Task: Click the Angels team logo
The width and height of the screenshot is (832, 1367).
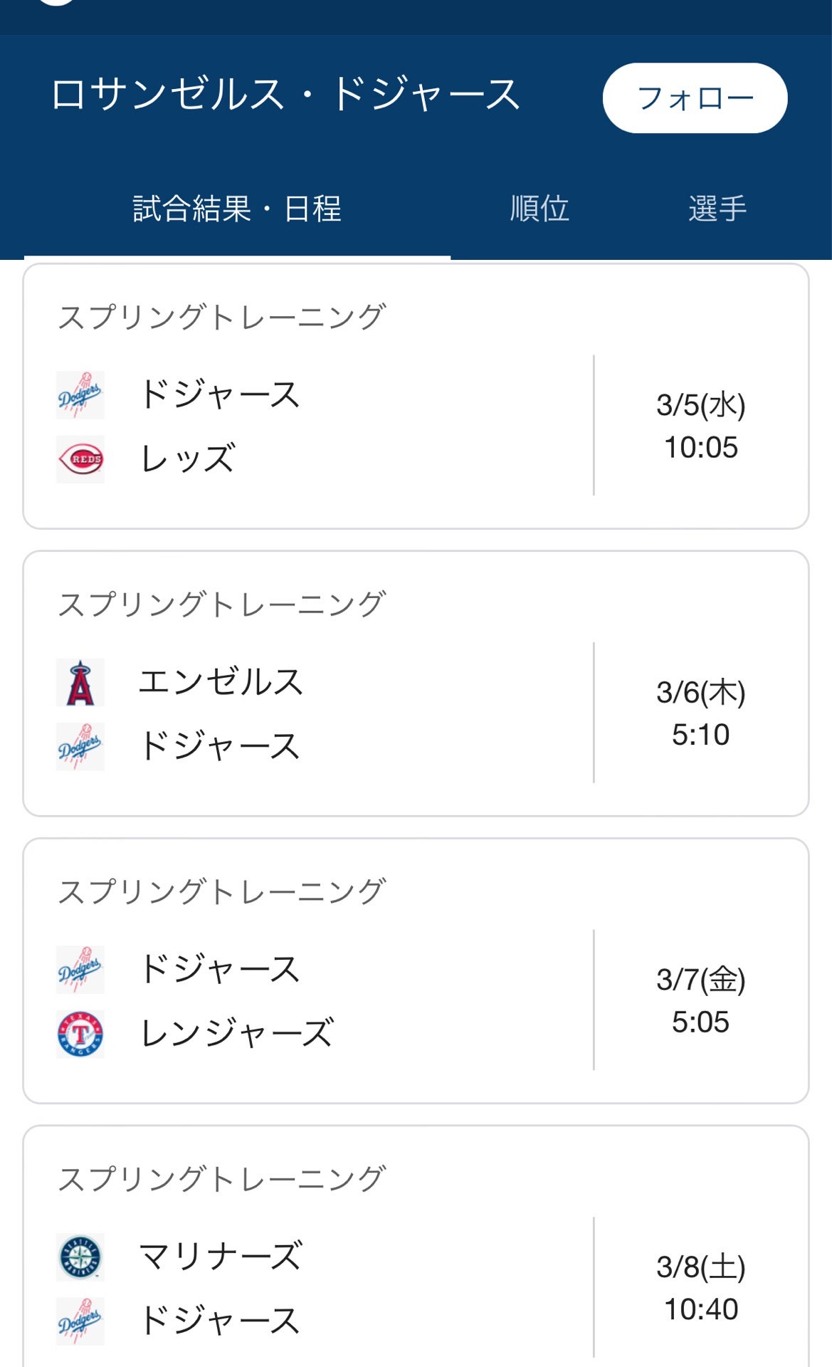Action: tap(80, 682)
